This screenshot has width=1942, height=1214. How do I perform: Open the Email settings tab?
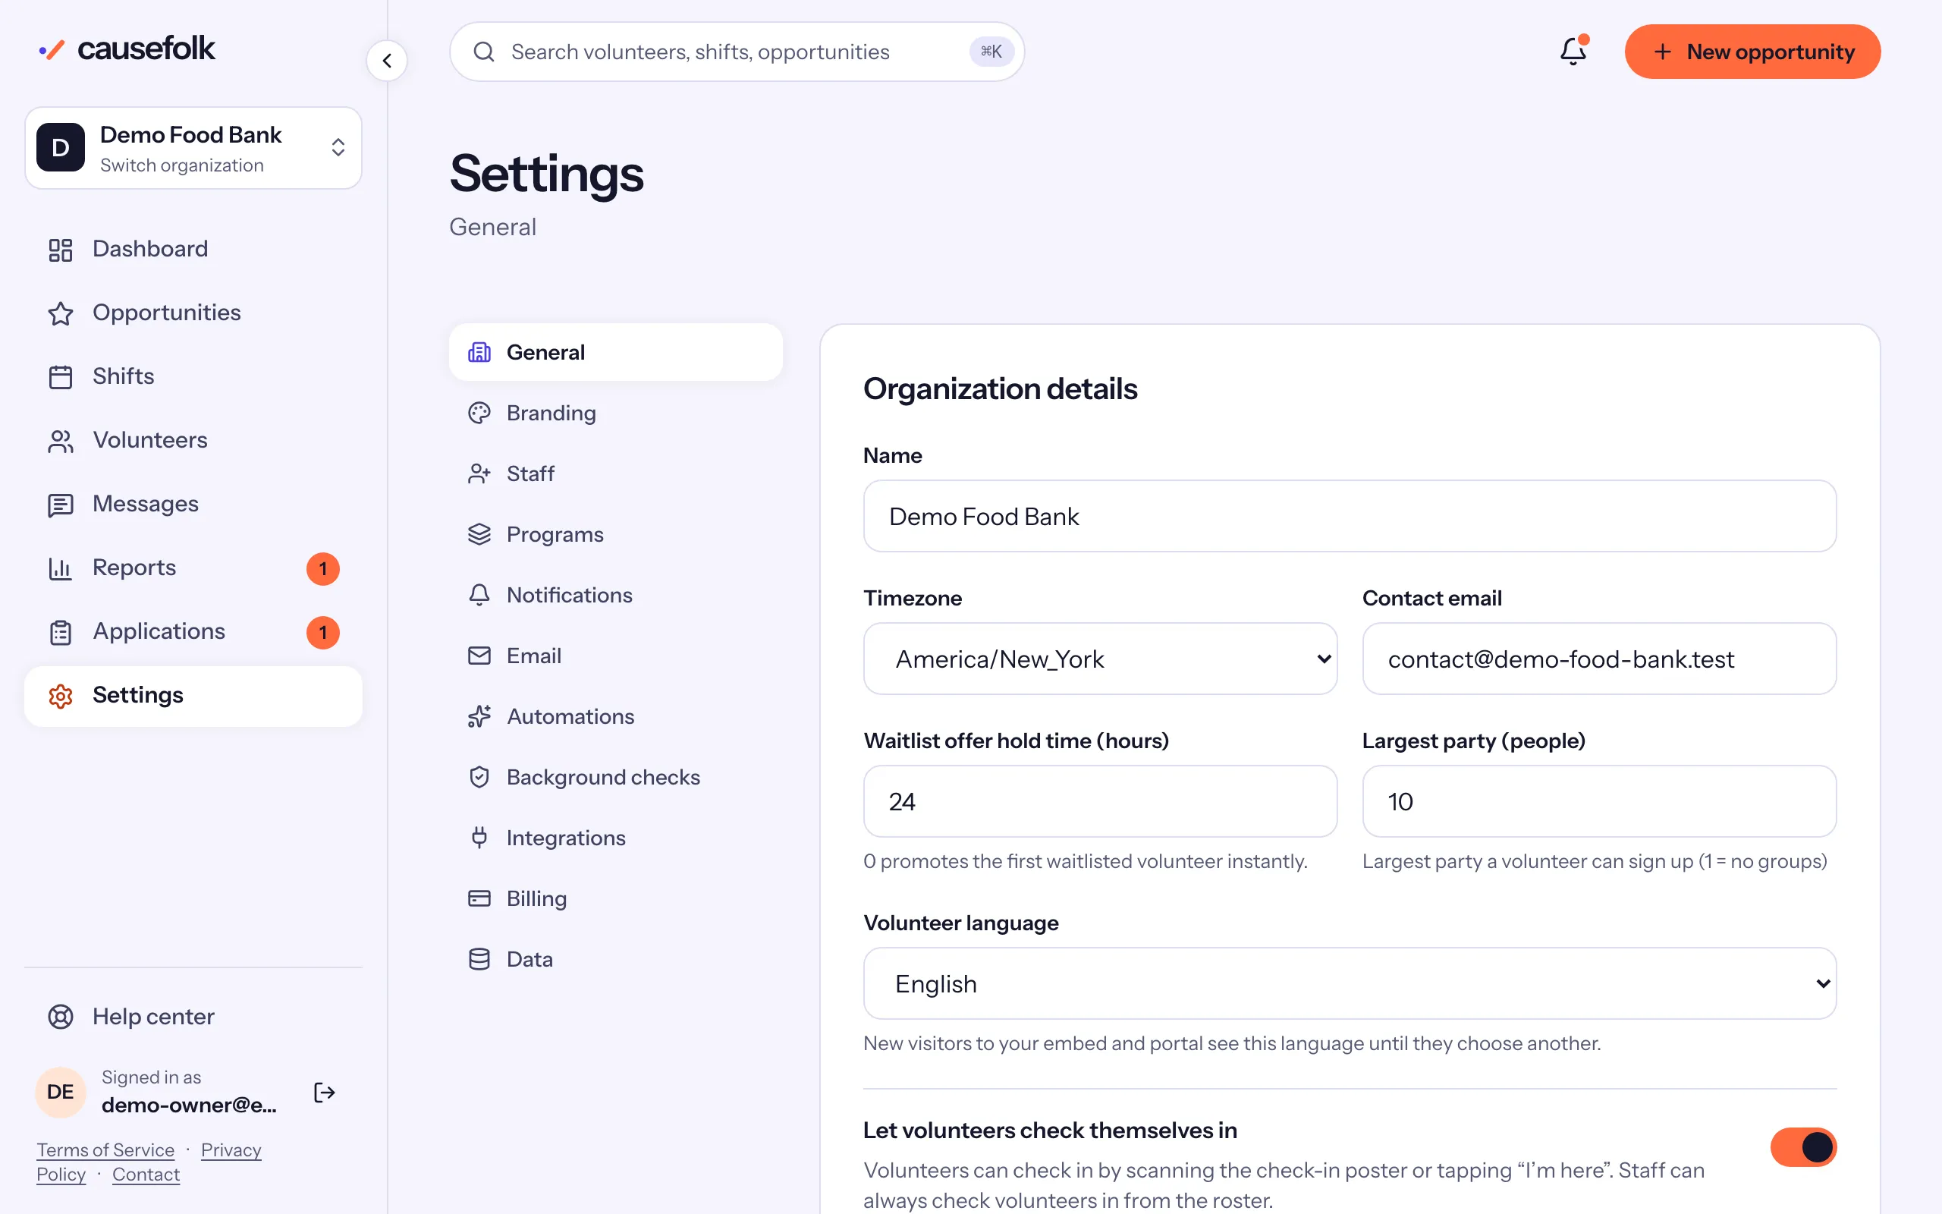pos(615,656)
